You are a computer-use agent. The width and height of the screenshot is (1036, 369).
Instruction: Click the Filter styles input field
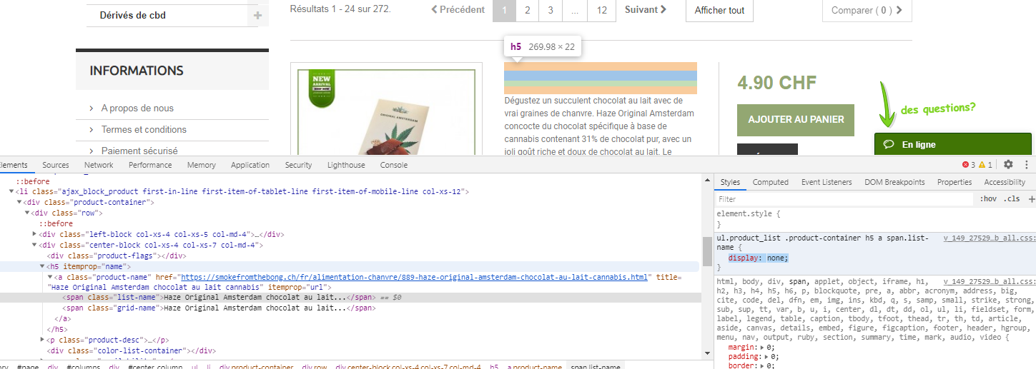tap(844, 199)
